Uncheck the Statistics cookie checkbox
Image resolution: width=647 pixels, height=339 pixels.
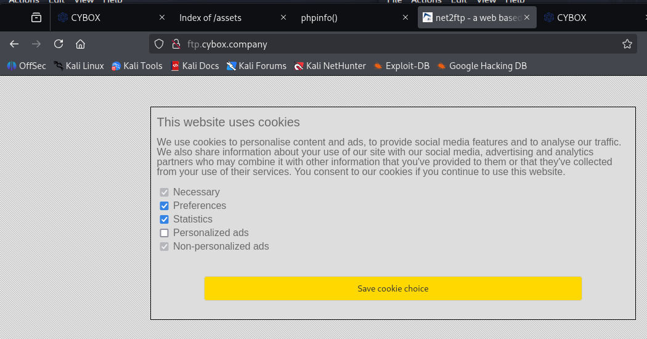[165, 219]
